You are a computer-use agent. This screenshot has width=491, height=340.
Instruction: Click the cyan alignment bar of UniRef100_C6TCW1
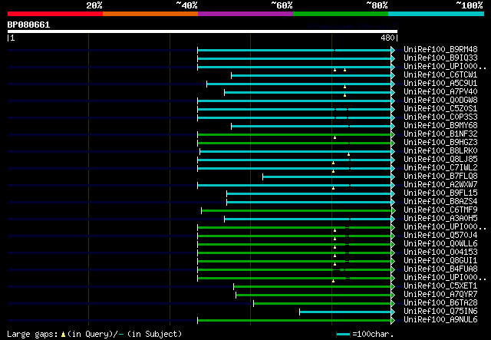point(311,75)
